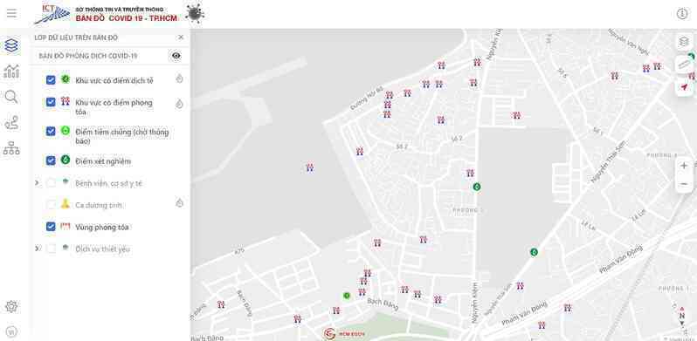Screen dimensions: 697x341
Task: Close the Lớp dữ liệu trên bản đồ panel
Action: (181, 38)
